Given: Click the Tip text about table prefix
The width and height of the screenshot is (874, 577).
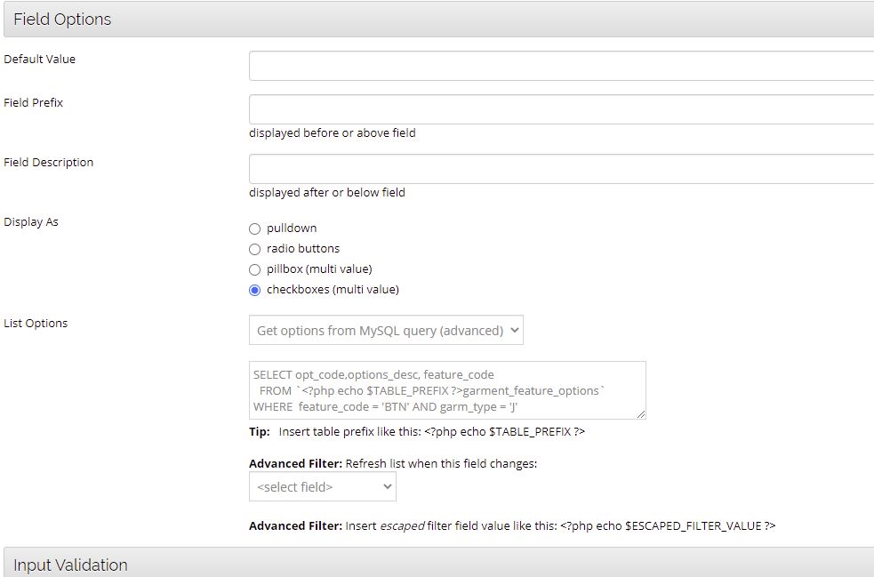Looking at the screenshot, I should pos(416,432).
